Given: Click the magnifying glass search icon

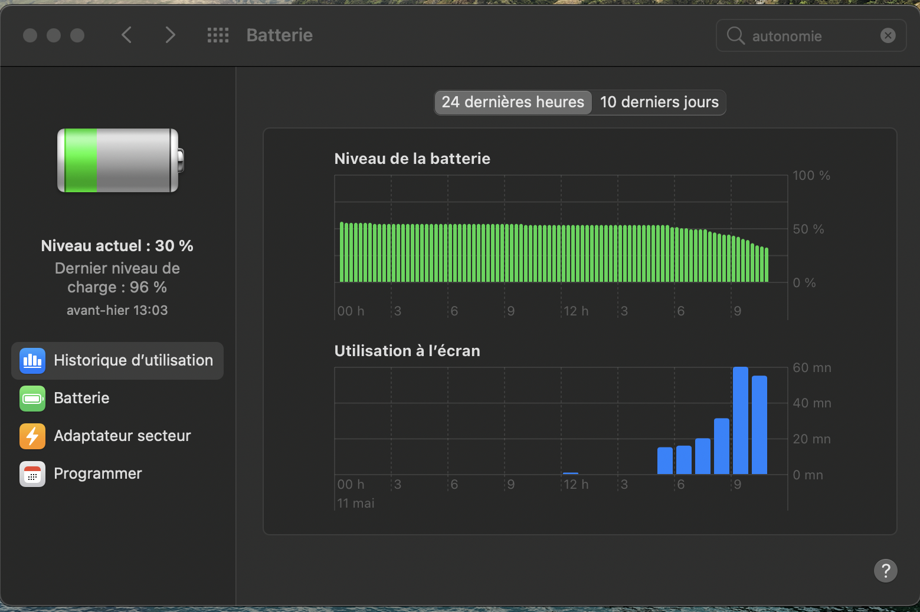Looking at the screenshot, I should [x=735, y=36].
